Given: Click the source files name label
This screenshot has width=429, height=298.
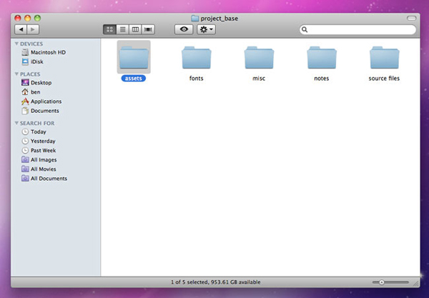Looking at the screenshot, I should coord(384,79).
